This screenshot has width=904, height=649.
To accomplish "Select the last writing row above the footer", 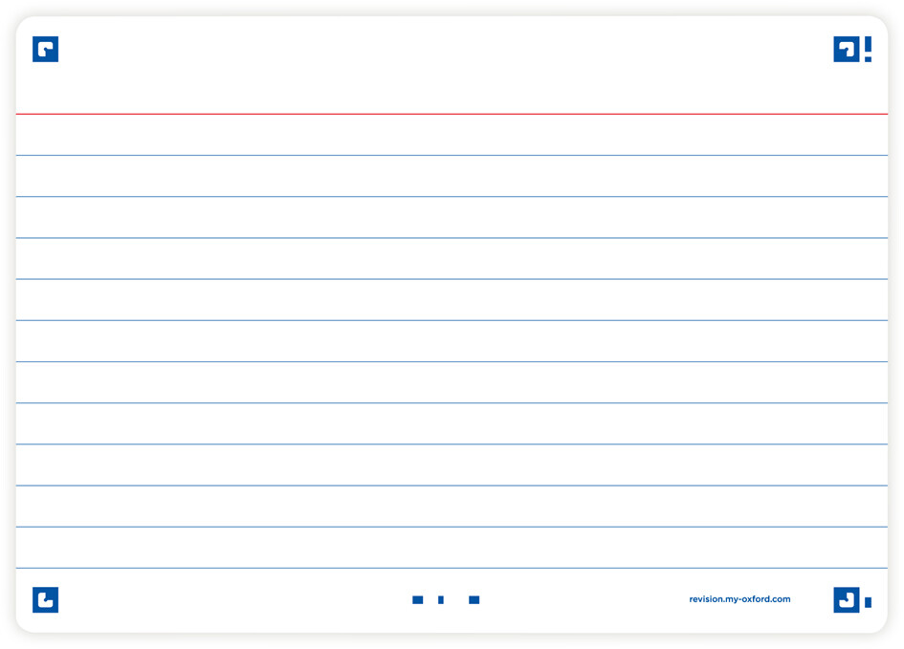I will click(452, 548).
